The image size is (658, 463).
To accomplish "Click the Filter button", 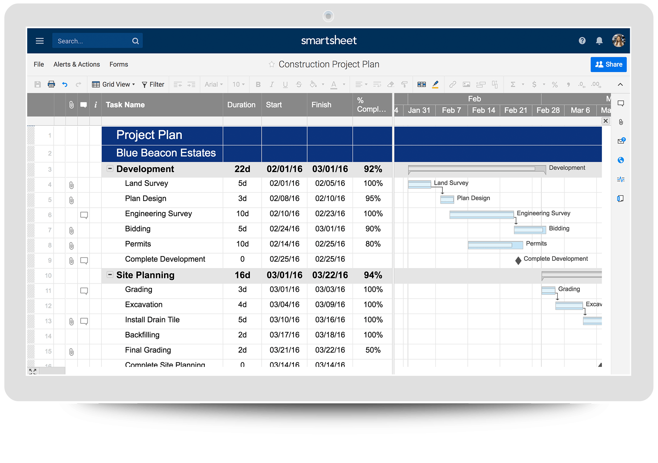I will [x=153, y=84].
